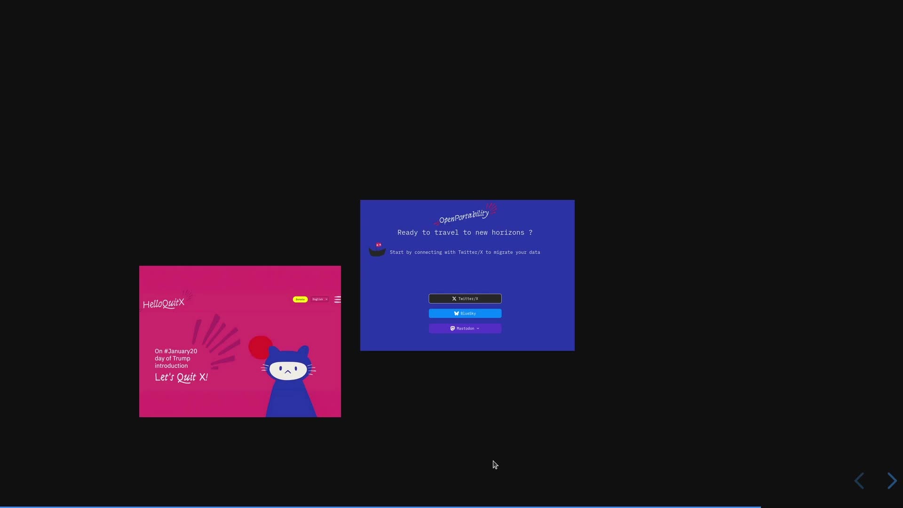Click the presentation progress bar
903x508 pixels.
coord(451,507)
